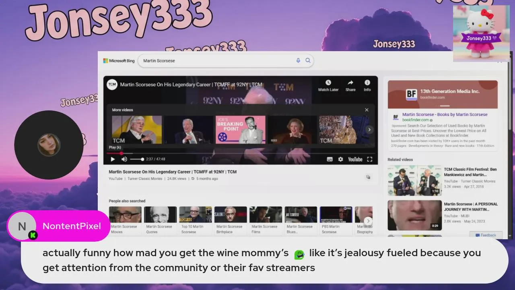Mute the video speaker icon
Viewport: 515px width, 290px height.
[x=124, y=159]
